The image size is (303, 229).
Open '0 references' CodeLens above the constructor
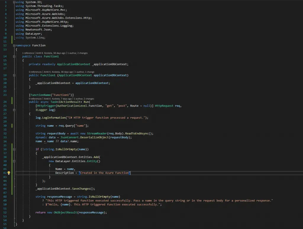tap(36, 72)
